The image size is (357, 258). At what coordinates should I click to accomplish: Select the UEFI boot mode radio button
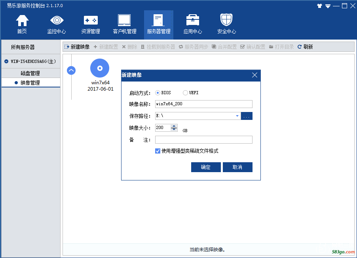coord(185,93)
